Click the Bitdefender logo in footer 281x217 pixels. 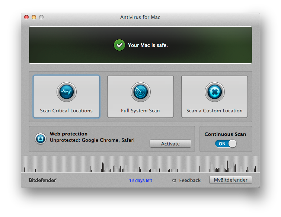[x=42, y=180]
